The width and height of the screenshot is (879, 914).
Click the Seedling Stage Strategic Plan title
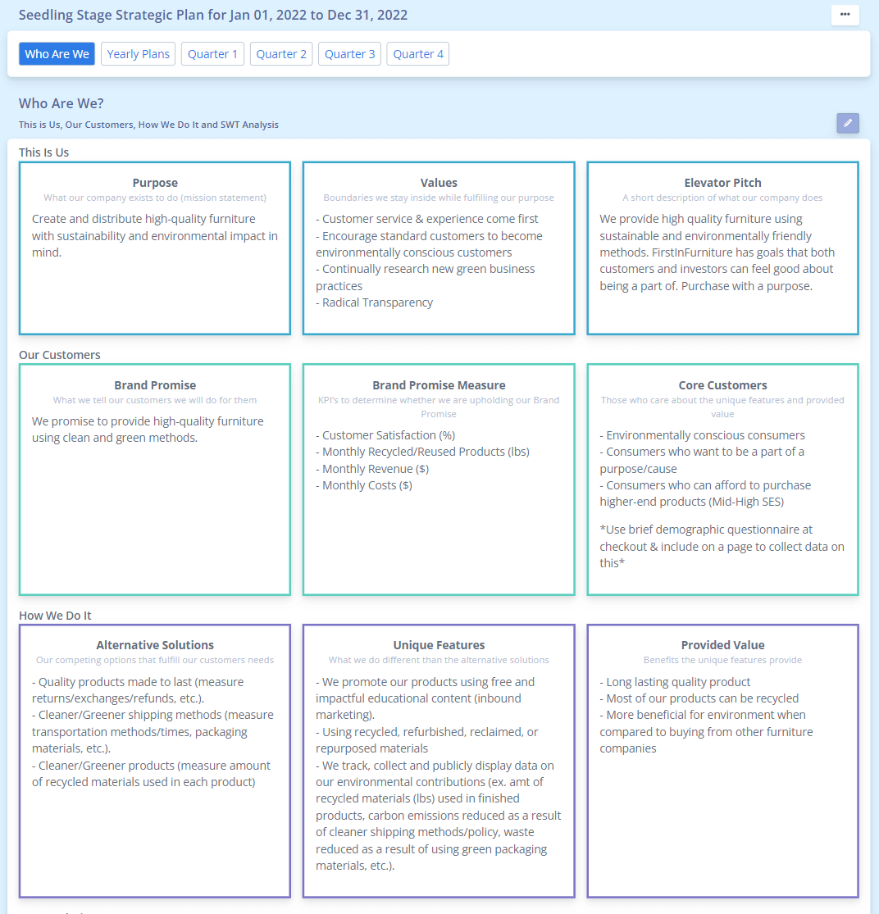(212, 15)
